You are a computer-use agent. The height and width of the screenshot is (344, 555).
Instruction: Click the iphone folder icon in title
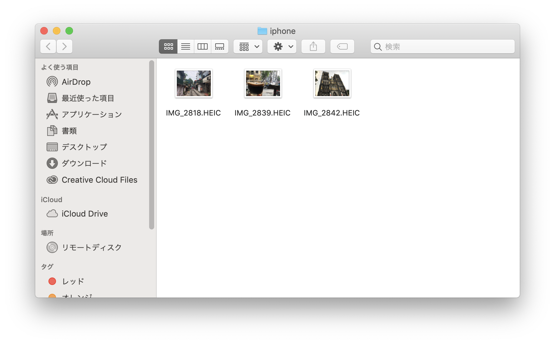[262, 31]
